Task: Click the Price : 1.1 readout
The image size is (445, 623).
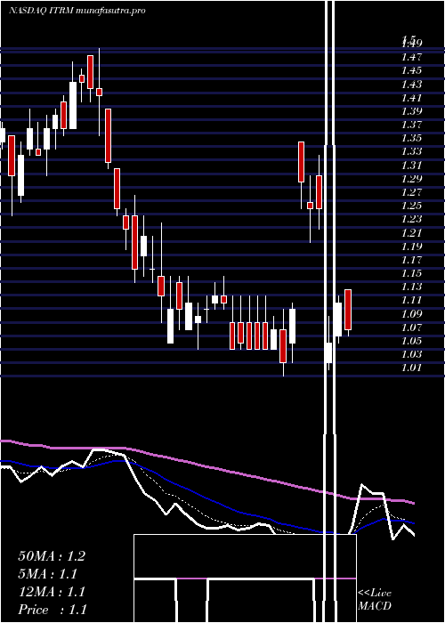Action: tap(53, 610)
